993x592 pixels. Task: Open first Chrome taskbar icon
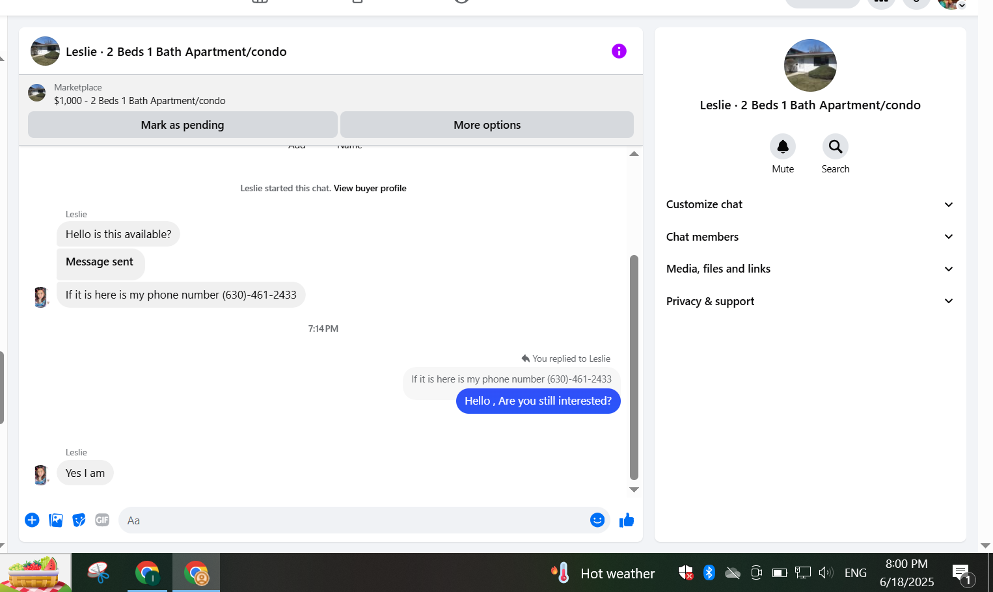147,573
